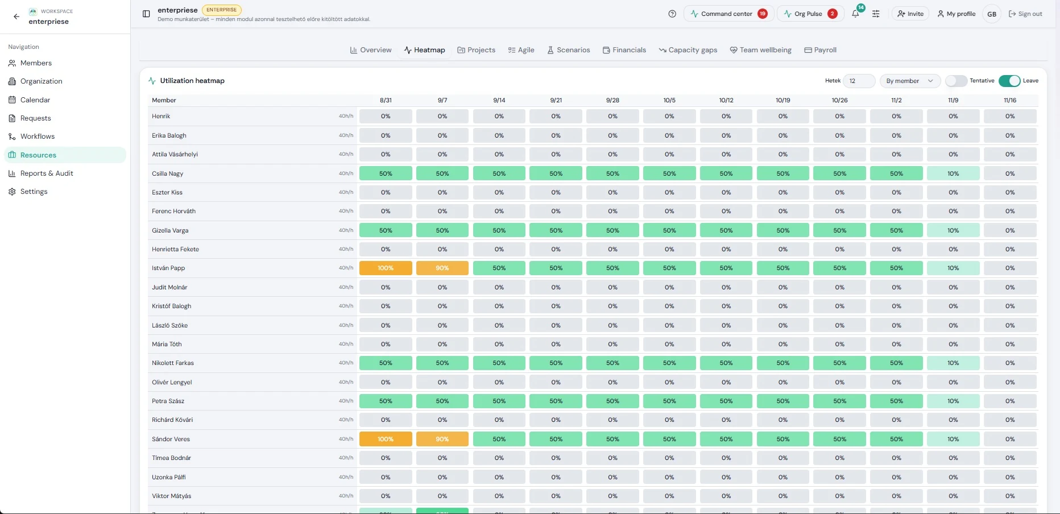Open Organization in the sidebar
Image resolution: width=1060 pixels, height=514 pixels.
pyautogui.click(x=65, y=81)
